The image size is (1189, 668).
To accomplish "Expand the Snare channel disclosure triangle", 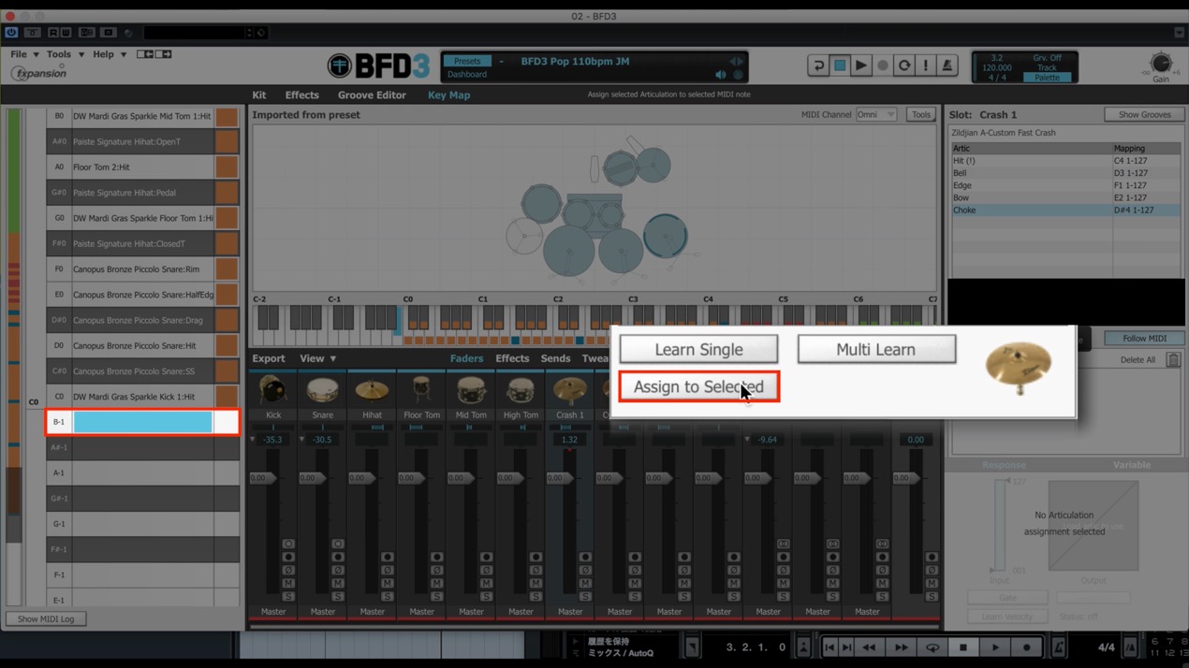I will [x=302, y=439].
